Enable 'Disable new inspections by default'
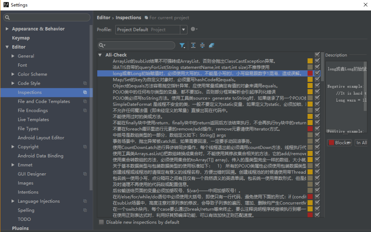 click(101, 222)
